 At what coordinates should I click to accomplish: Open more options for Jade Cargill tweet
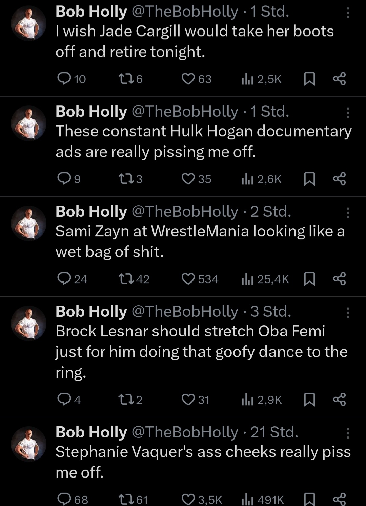pyautogui.click(x=348, y=13)
